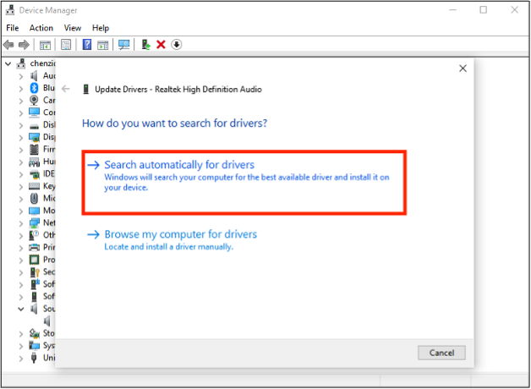
Task: Select the Bluetooth category icon
Action: click(34, 88)
